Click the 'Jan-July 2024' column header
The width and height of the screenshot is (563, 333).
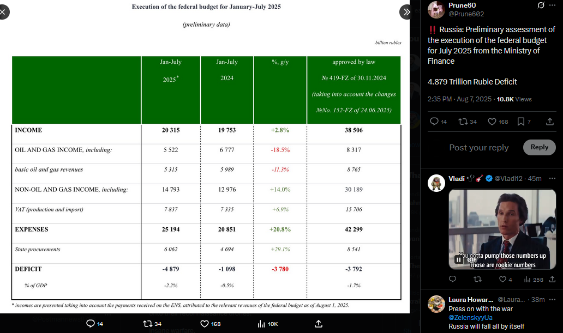227,70
